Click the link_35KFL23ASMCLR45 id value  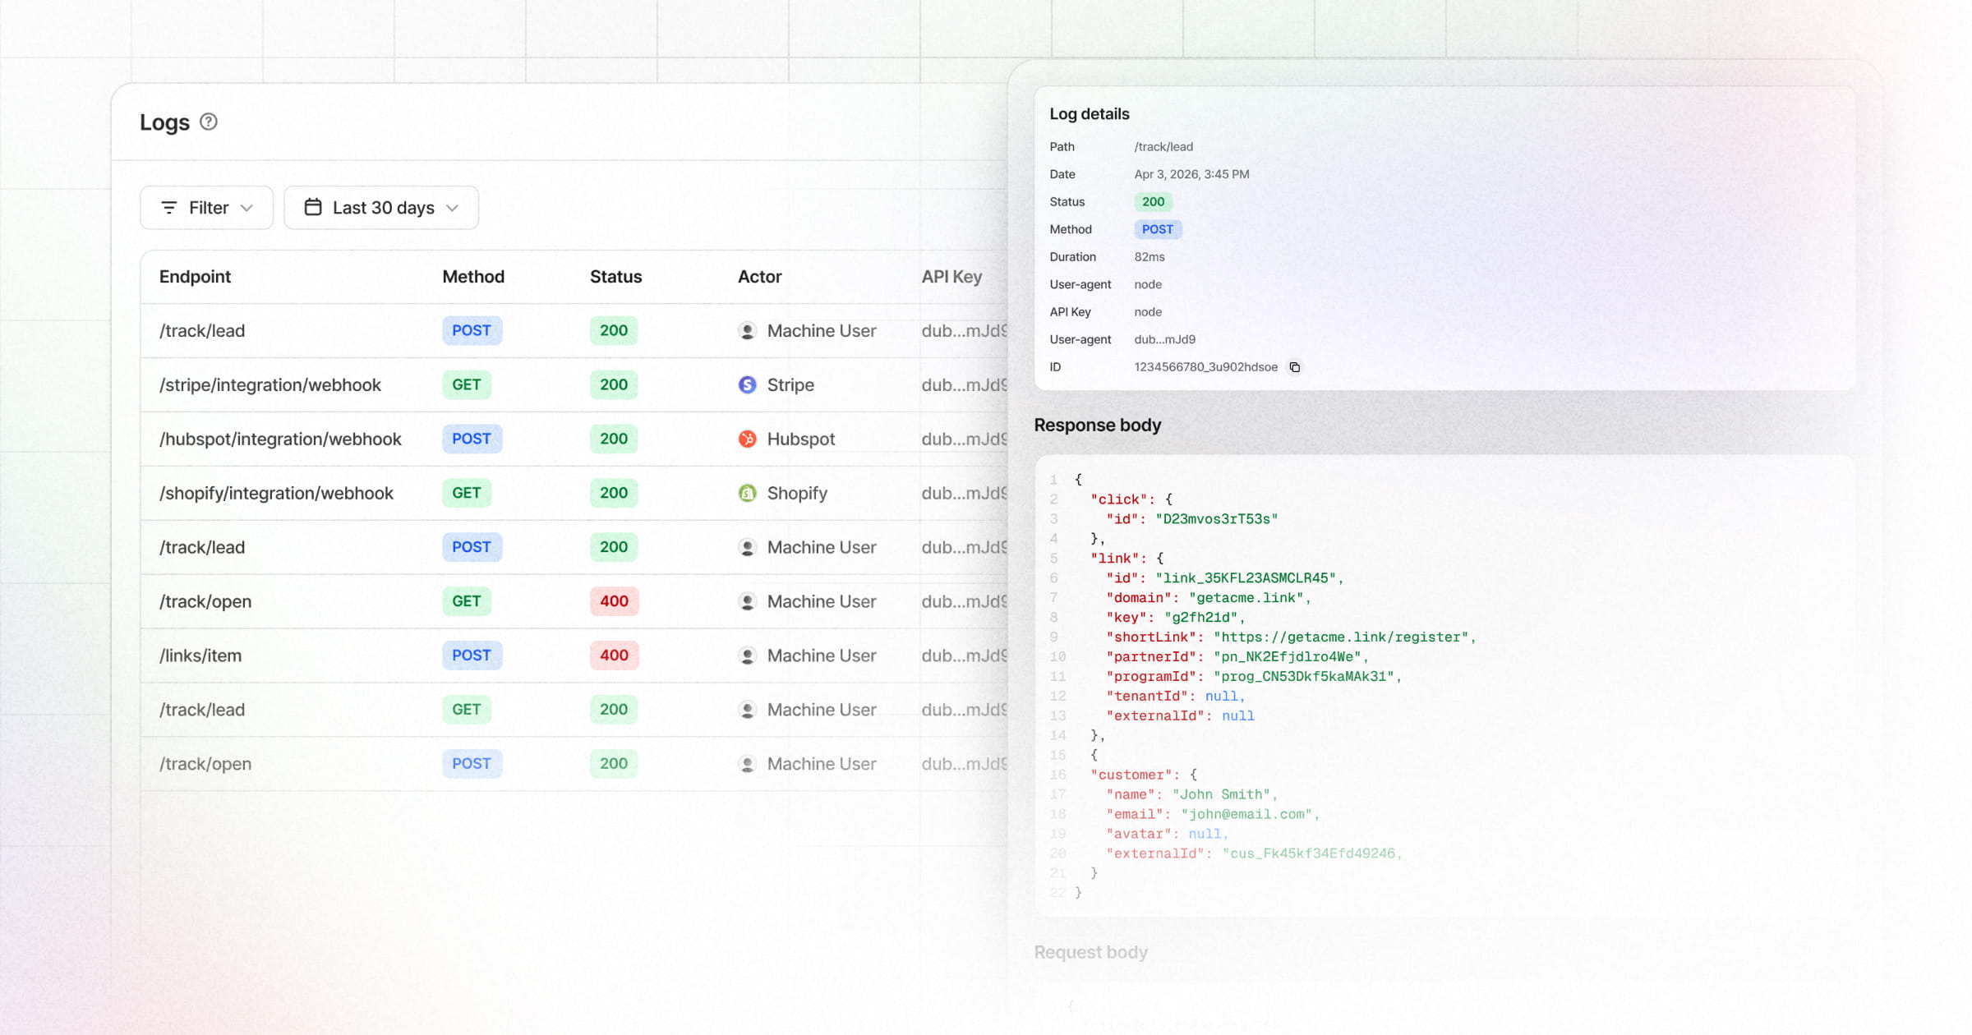(1245, 578)
